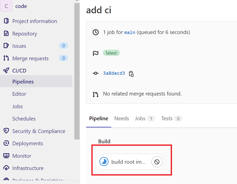Click the Issues sidebar icon
Viewport: 237px width, 184px height.
[x=6, y=46]
